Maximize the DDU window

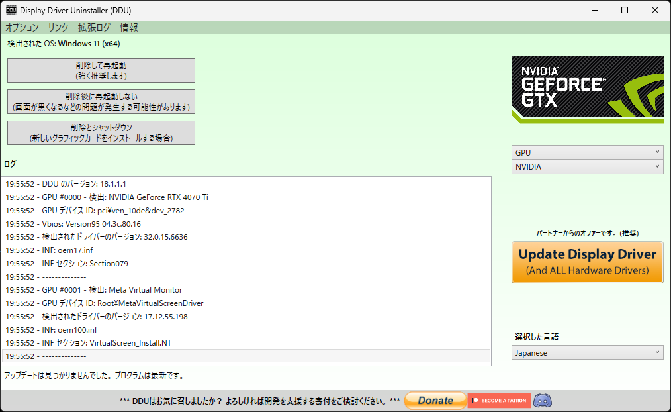click(x=625, y=11)
